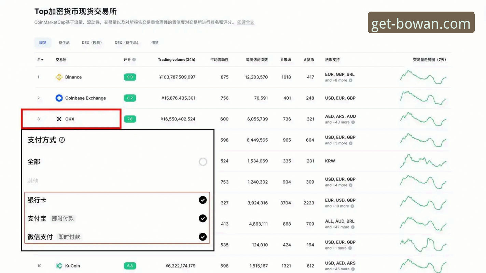Click info icon beside 'and +47 more'
Viewport: 486px width, 273px height.
[x=353, y=227]
